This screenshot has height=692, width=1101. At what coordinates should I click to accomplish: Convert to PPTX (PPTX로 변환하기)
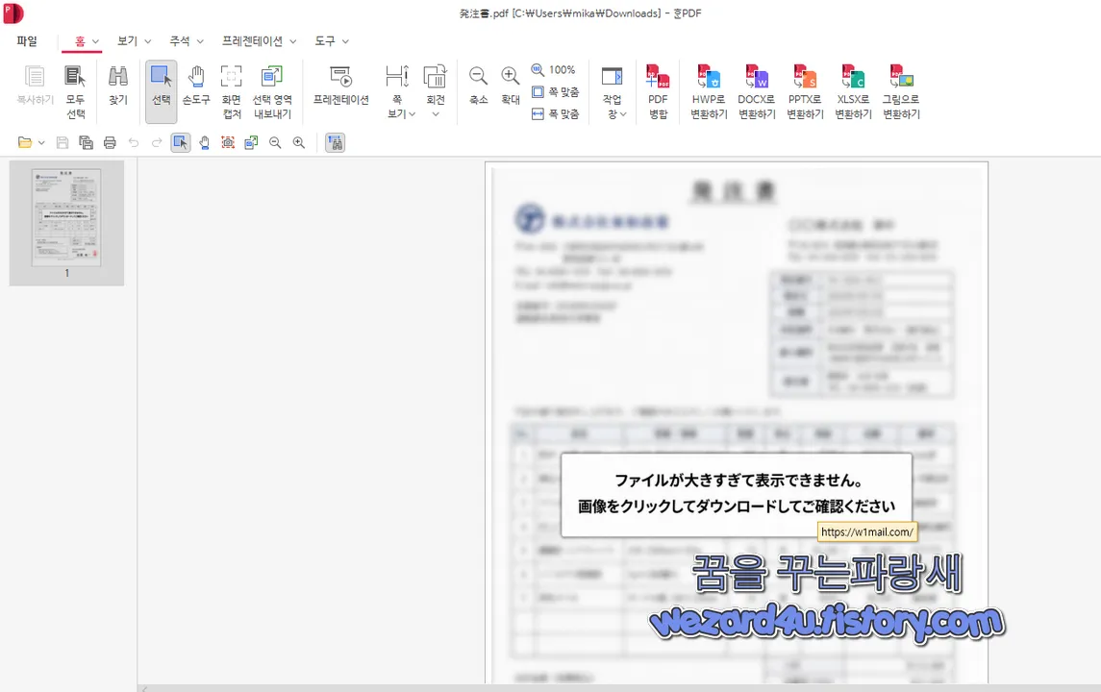(x=805, y=92)
